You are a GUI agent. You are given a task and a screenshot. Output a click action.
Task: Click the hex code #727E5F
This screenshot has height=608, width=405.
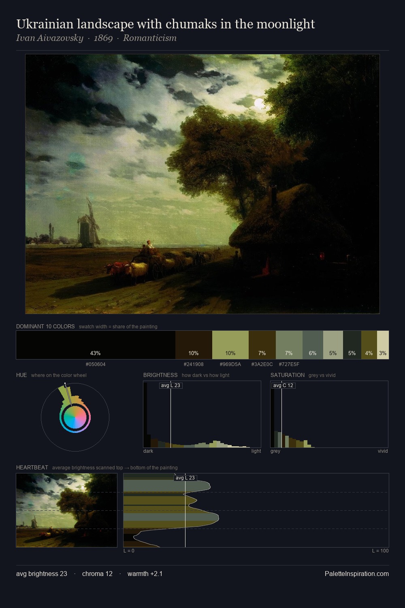click(289, 364)
